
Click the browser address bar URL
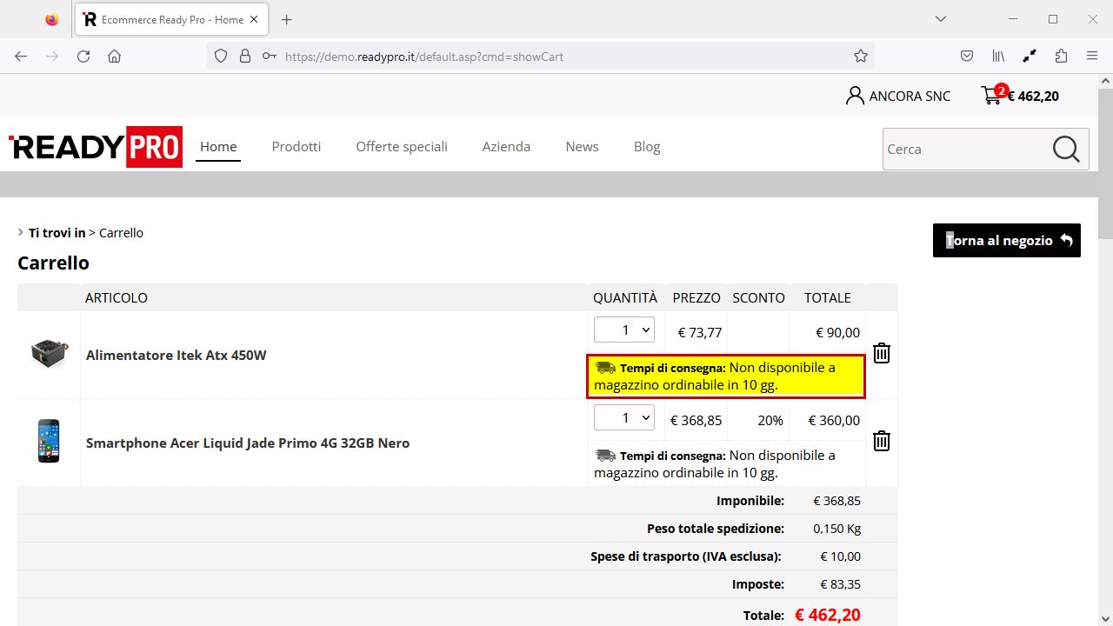point(424,57)
